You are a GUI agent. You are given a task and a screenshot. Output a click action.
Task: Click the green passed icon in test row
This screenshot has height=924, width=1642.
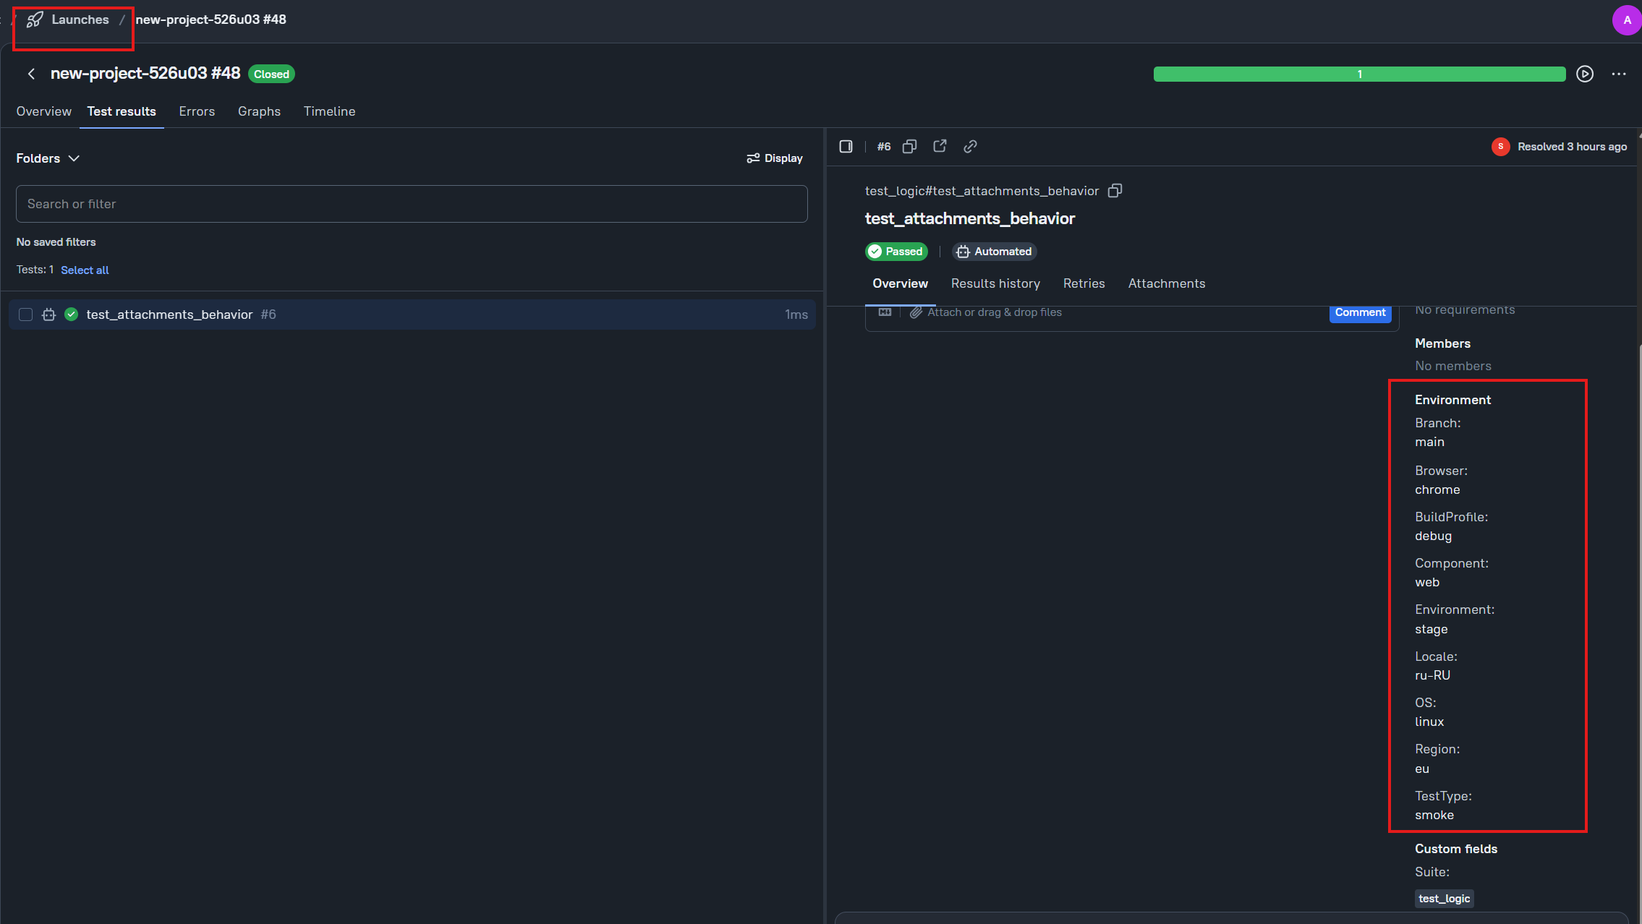(71, 315)
